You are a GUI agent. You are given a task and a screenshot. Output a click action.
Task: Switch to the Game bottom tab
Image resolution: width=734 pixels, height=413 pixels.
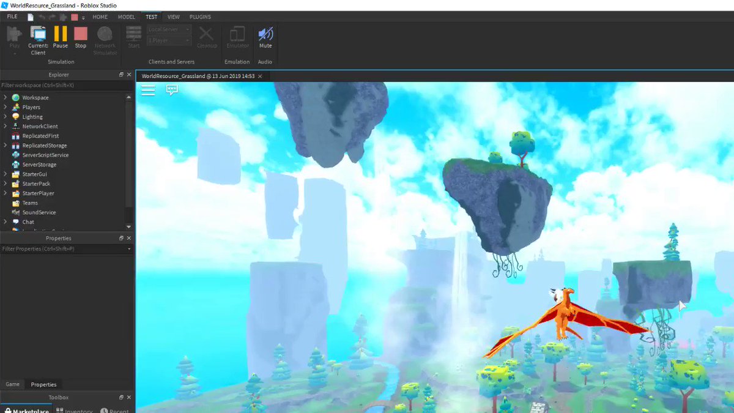point(13,384)
